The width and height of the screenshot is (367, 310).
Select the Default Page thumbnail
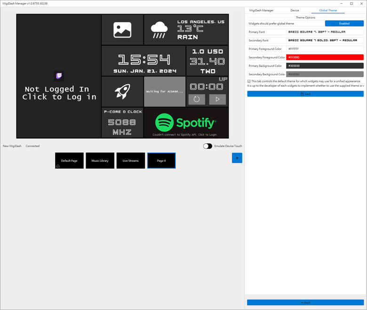pyautogui.click(x=69, y=161)
